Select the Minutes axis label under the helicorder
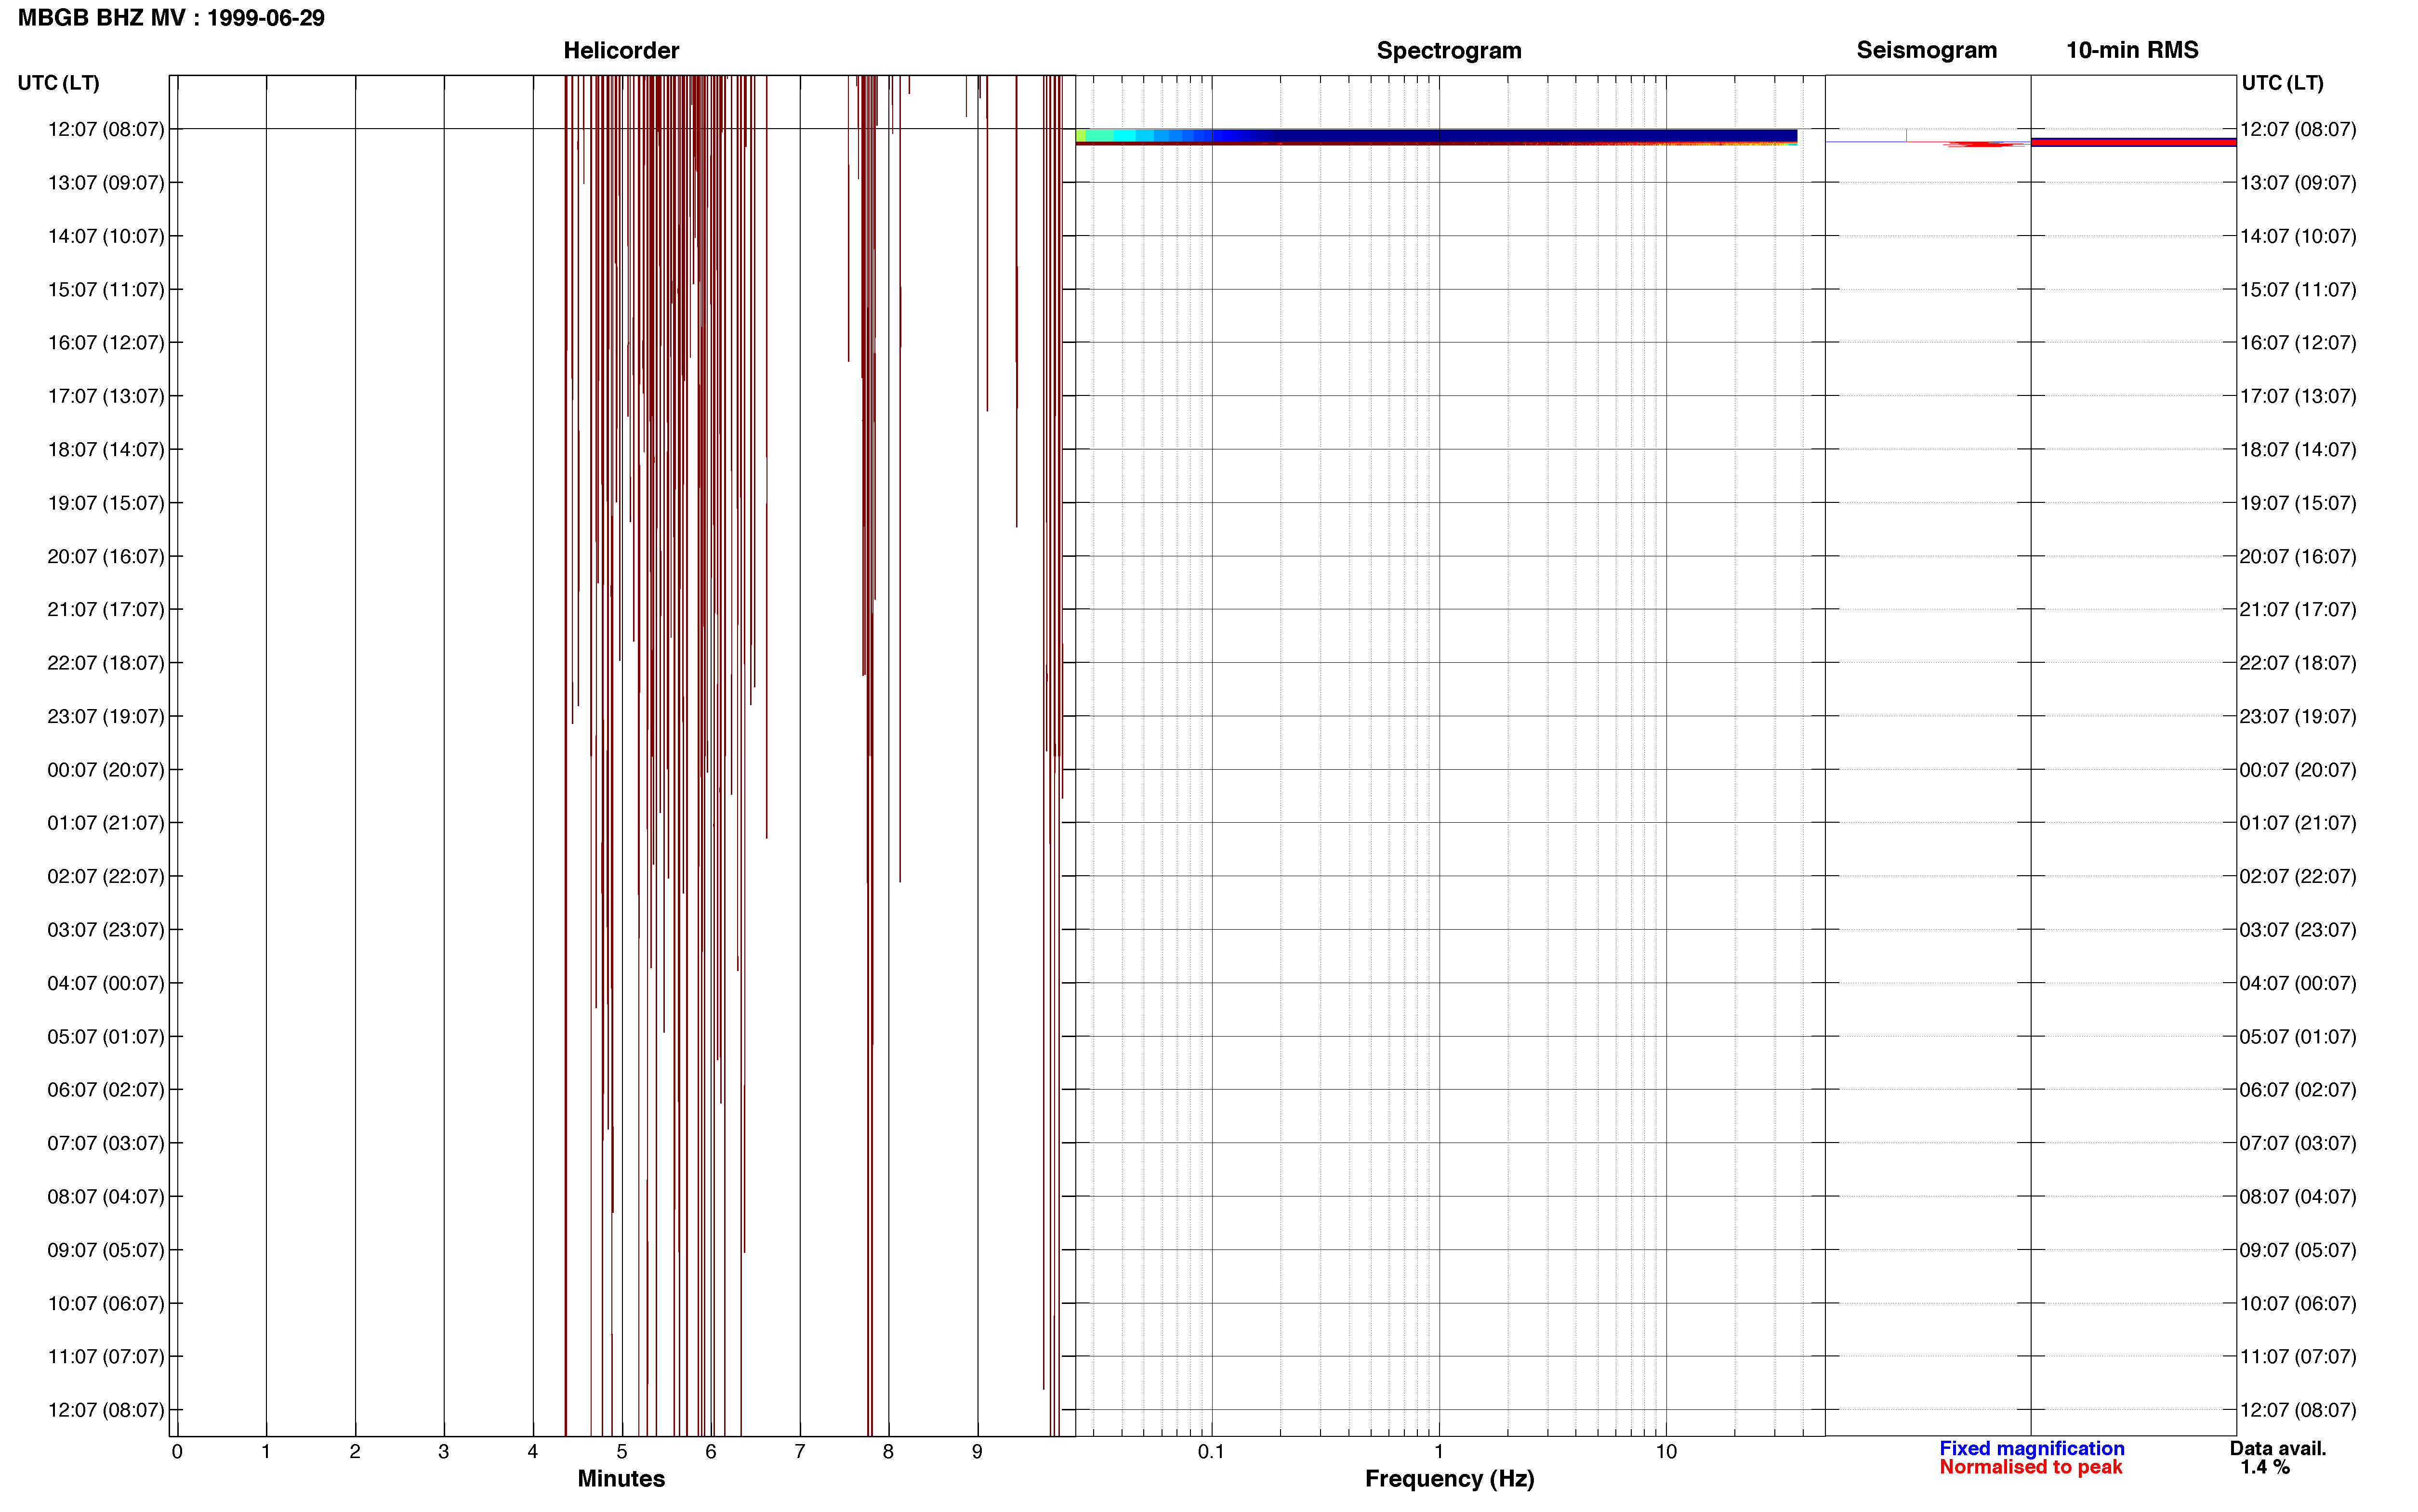2418x1512 pixels. 621,1478
